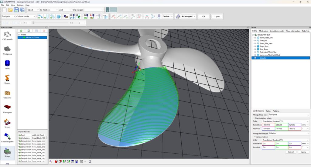311x167 pixels.
Task: Expand the Stern_Boss tree node
Action: [255, 46]
